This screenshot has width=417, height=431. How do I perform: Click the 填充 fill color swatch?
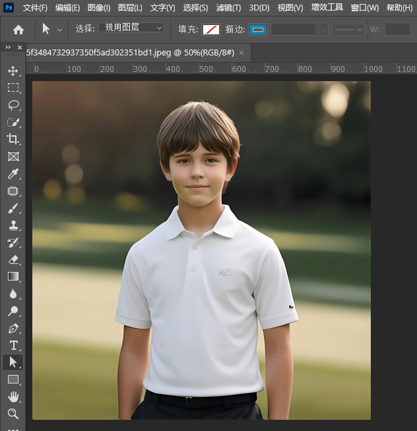point(211,30)
